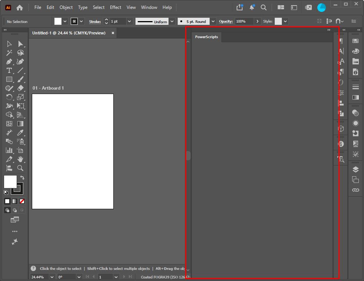364x281 pixels.
Task: Select the Lasso tool
Action: point(20,53)
